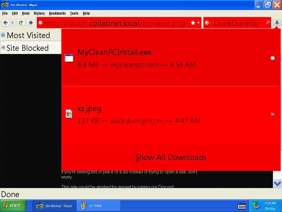Open the Tools menu
The image size is (282, 212).
[74, 13]
